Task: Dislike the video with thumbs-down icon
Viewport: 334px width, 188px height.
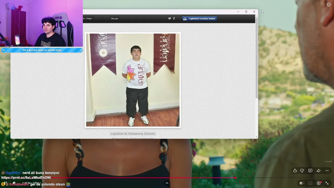Action: 302,171
